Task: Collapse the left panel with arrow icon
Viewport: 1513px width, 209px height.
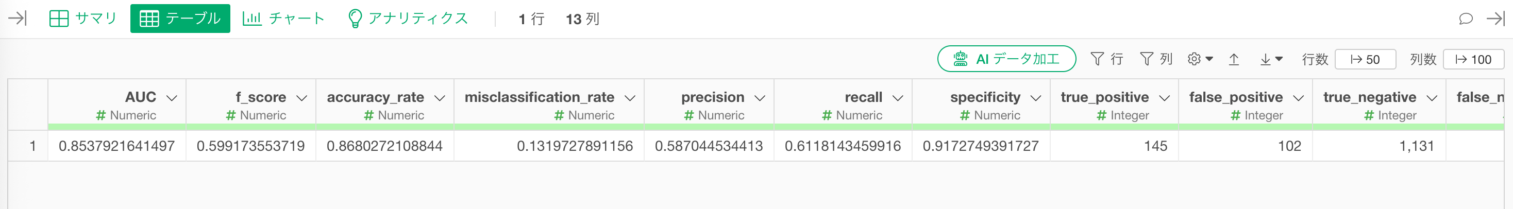Action: [x=18, y=18]
